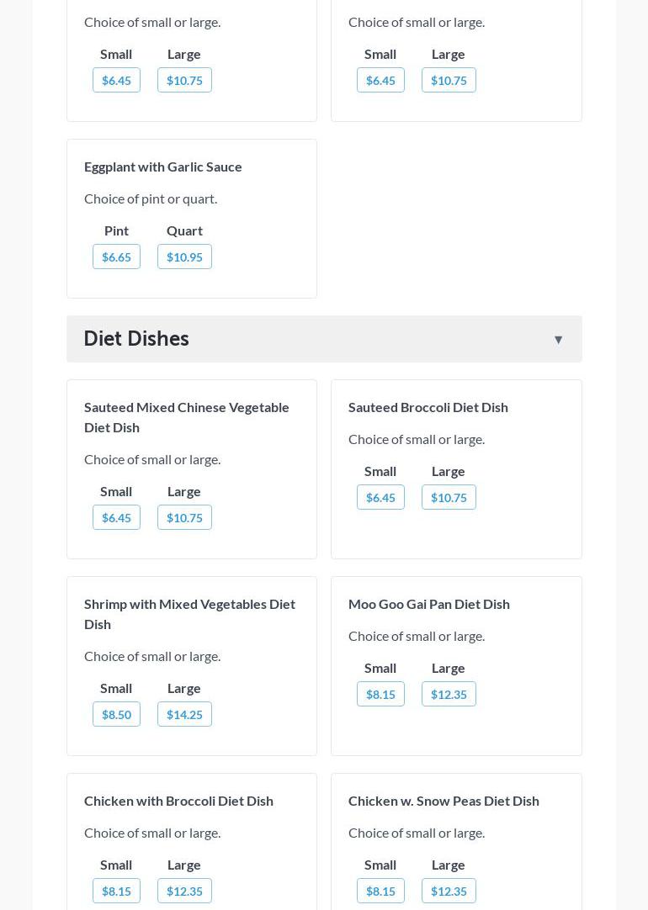The width and height of the screenshot is (648, 910).
Task: Order Large $12.35 Chicken with Broccoli Diet Dish
Action: (184, 891)
